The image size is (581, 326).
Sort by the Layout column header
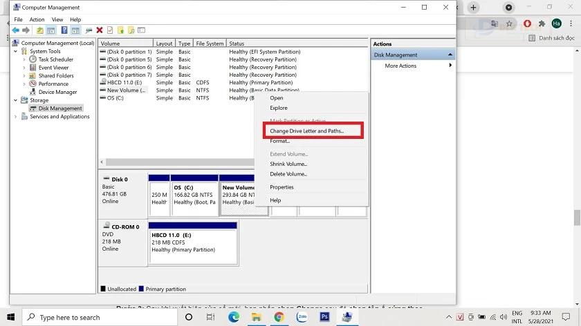164,44
